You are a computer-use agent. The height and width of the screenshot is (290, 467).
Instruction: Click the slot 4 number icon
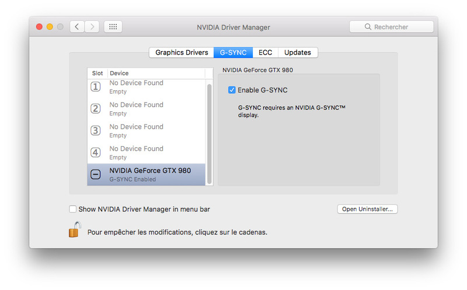(96, 153)
